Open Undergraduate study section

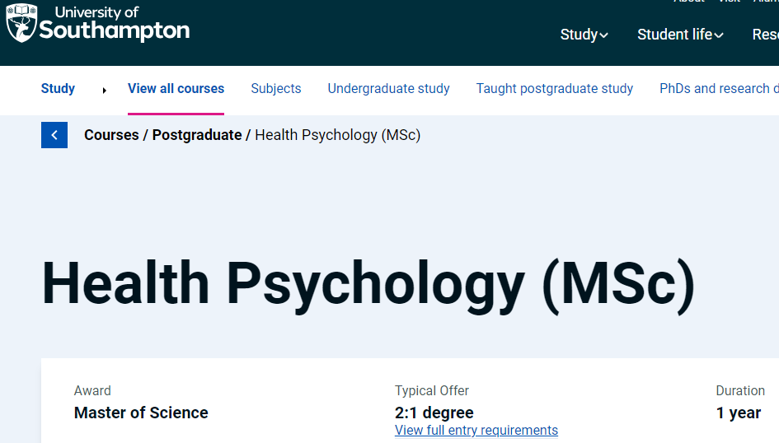388,88
